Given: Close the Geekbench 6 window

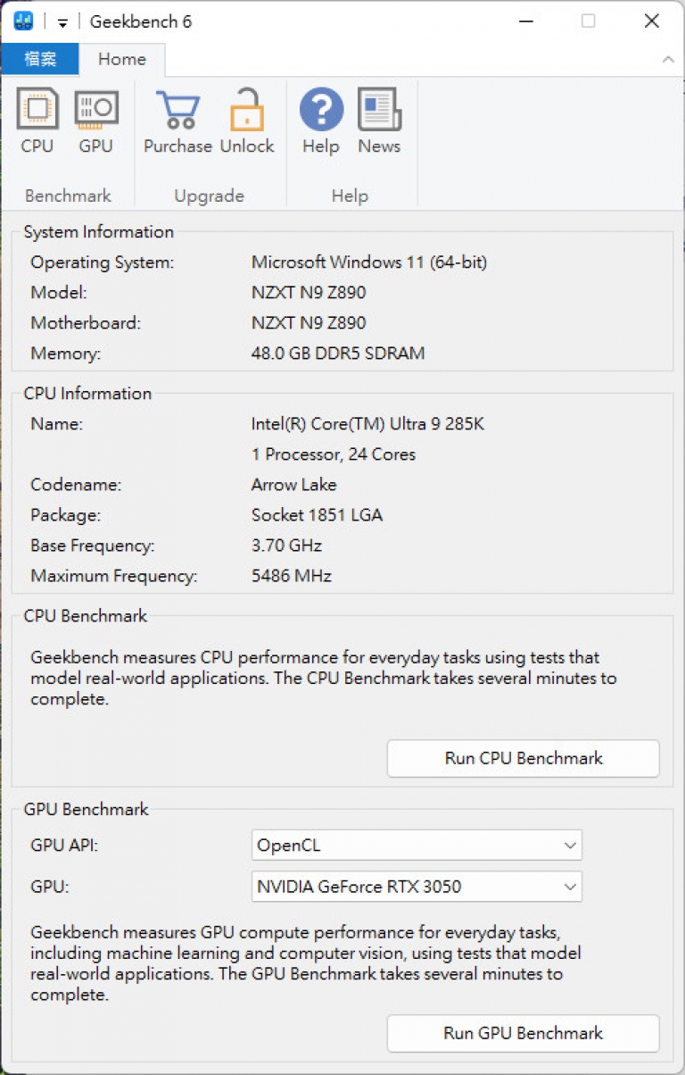Looking at the screenshot, I should [x=652, y=21].
